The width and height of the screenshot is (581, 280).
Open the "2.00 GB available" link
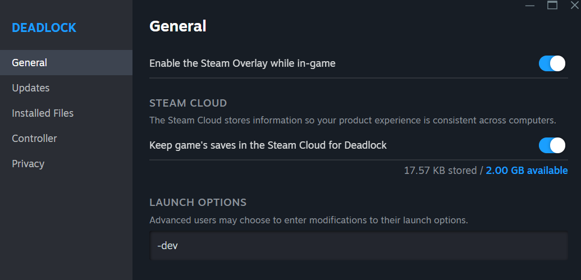pyautogui.click(x=527, y=171)
